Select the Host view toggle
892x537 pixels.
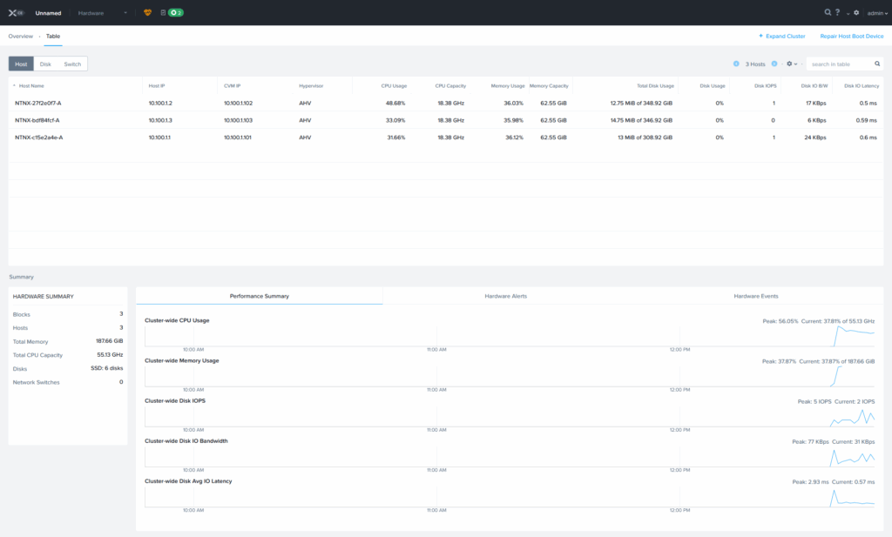[x=21, y=64]
